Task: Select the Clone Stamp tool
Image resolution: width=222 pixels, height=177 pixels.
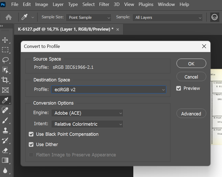Action: pyautogui.click(x=5, y=130)
